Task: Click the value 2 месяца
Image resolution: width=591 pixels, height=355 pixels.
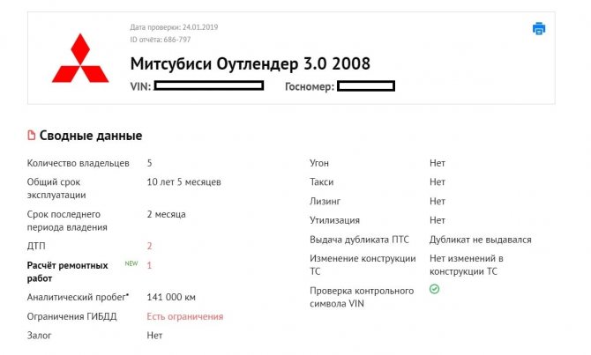Action: tap(166, 215)
